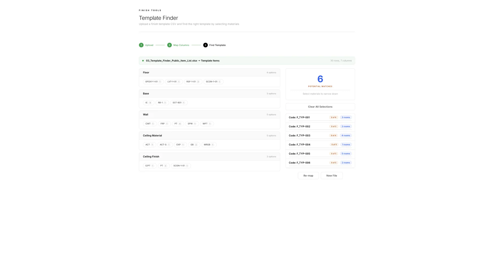Toggle the FRP wall option
Screen dimensions: 494x254
[x=164, y=124]
